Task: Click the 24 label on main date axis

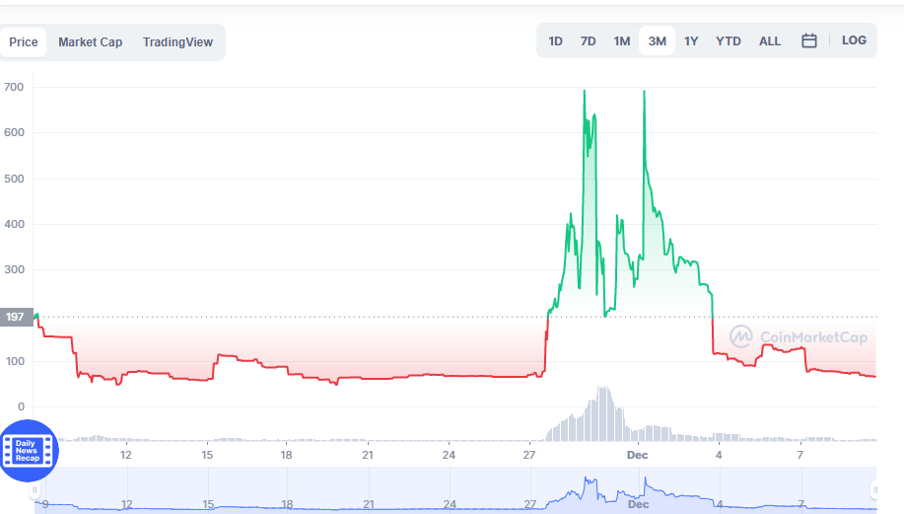Action: pyautogui.click(x=449, y=455)
